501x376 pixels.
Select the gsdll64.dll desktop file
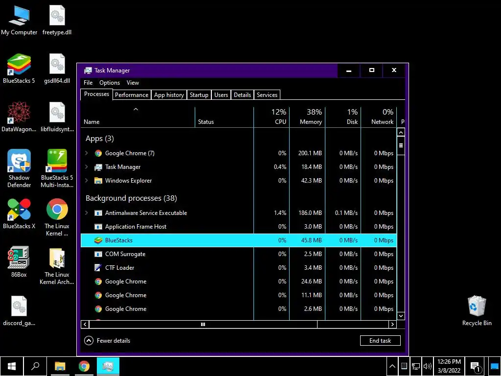pos(57,69)
